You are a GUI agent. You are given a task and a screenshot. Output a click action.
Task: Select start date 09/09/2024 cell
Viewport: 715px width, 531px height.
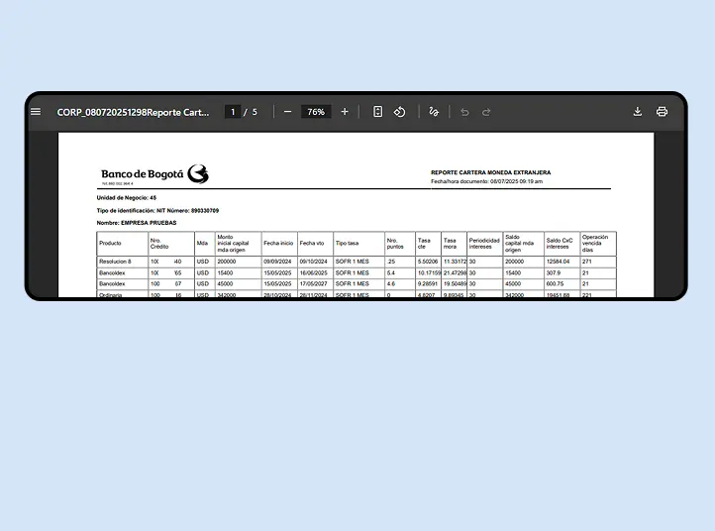click(x=279, y=262)
